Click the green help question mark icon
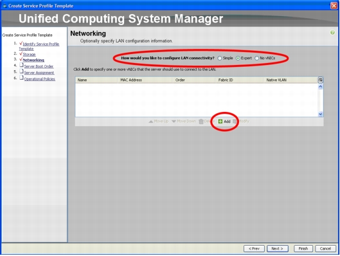 (332, 33)
